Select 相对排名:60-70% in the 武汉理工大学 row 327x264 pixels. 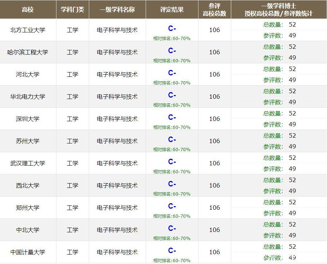172,172
